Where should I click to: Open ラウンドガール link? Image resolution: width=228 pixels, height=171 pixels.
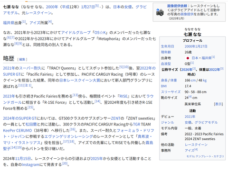(x=150, y=96)
